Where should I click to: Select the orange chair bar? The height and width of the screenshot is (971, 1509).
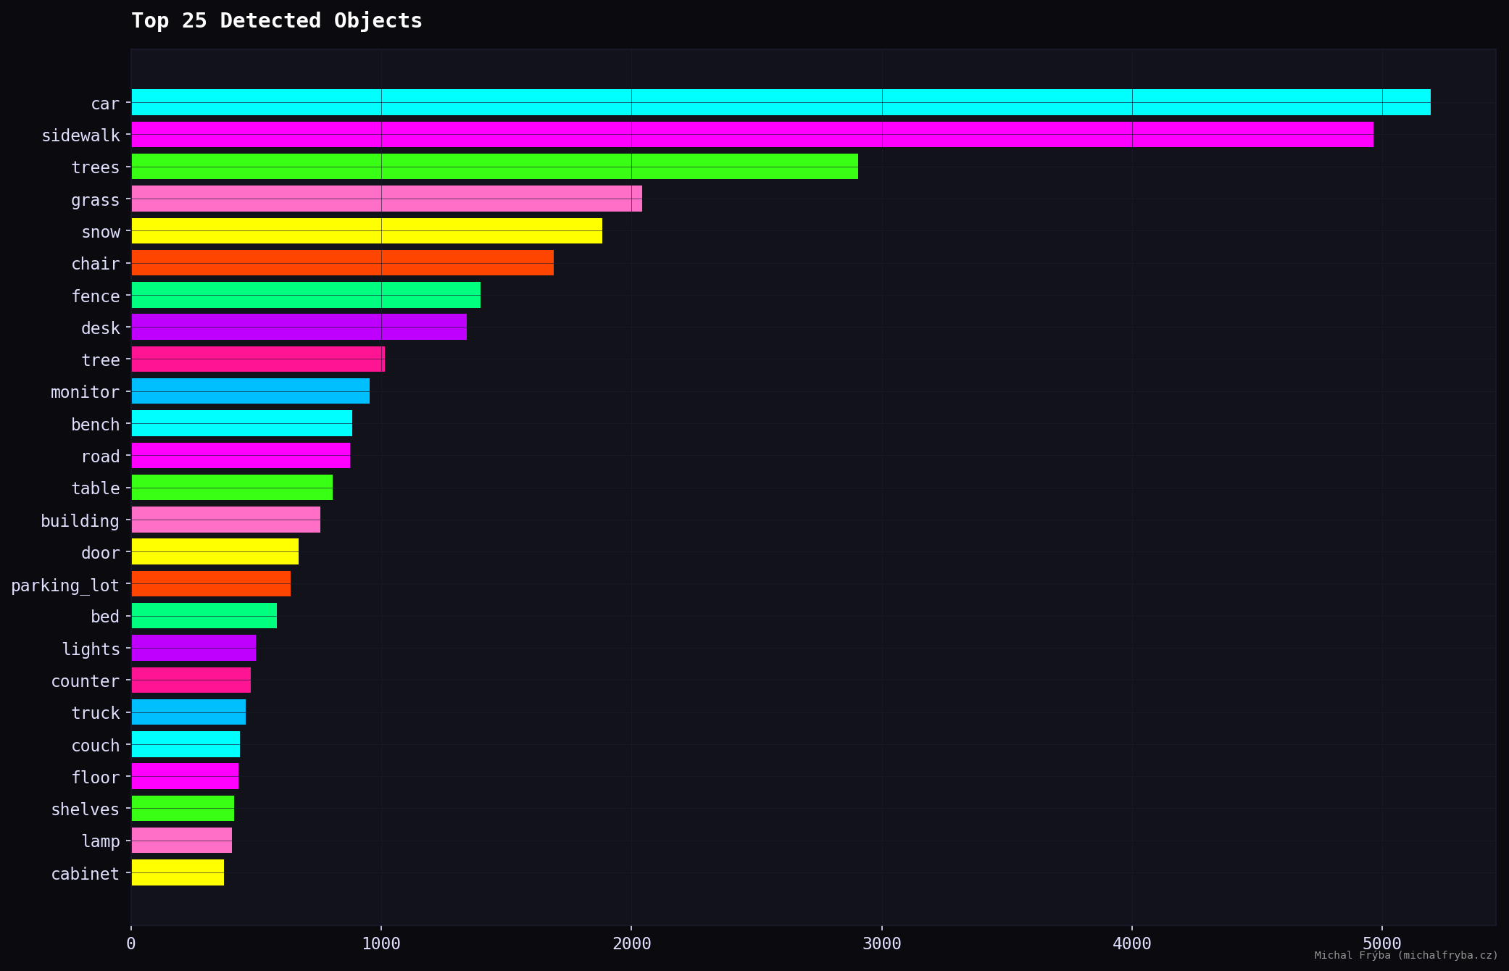(342, 263)
